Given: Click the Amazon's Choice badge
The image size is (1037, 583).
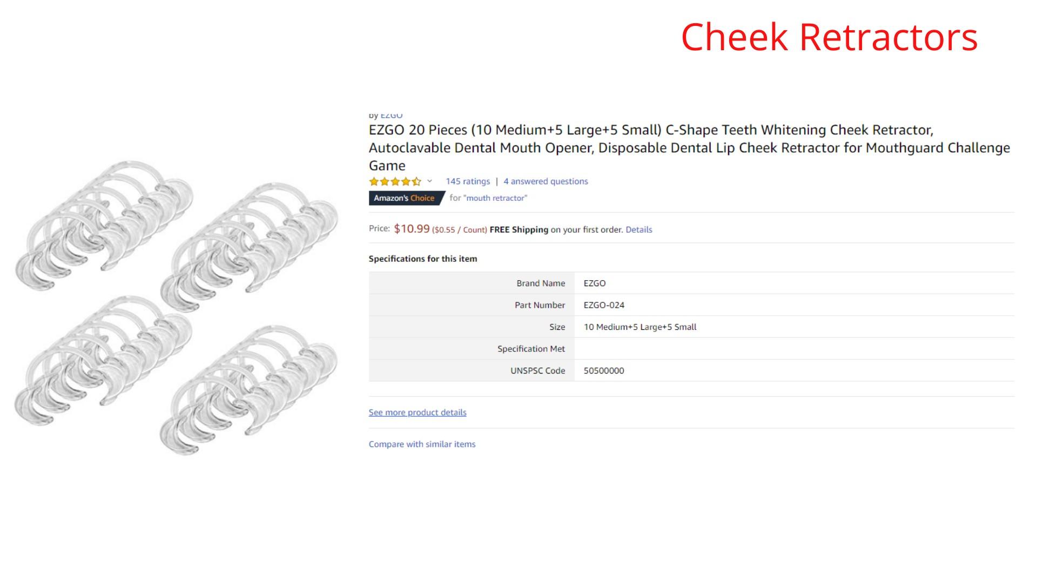Looking at the screenshot, I should [x=406, y=198].
